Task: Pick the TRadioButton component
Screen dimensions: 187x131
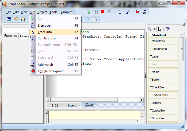Action: point(163,95)
